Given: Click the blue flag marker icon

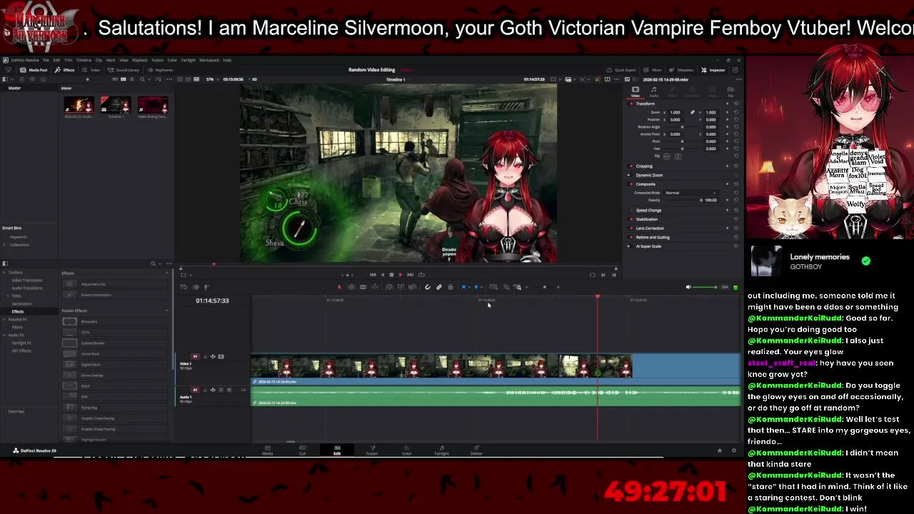Looking at the screenshot, I should pos(464,287).
